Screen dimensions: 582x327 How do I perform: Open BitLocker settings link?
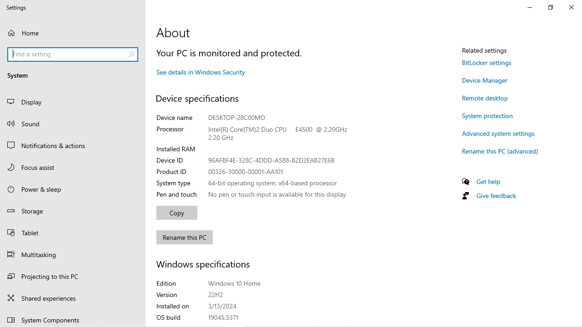487,63
